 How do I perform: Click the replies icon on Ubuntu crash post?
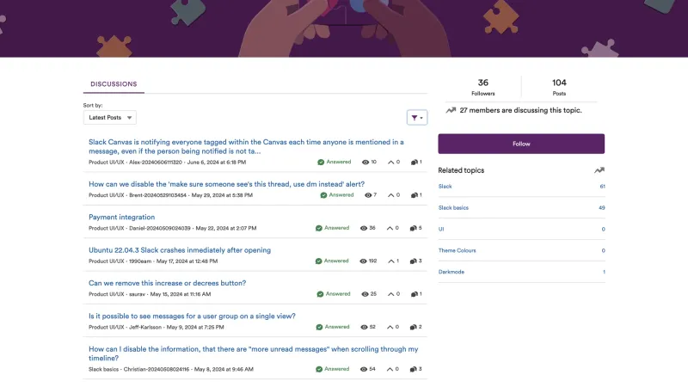[x=413, y=261]
